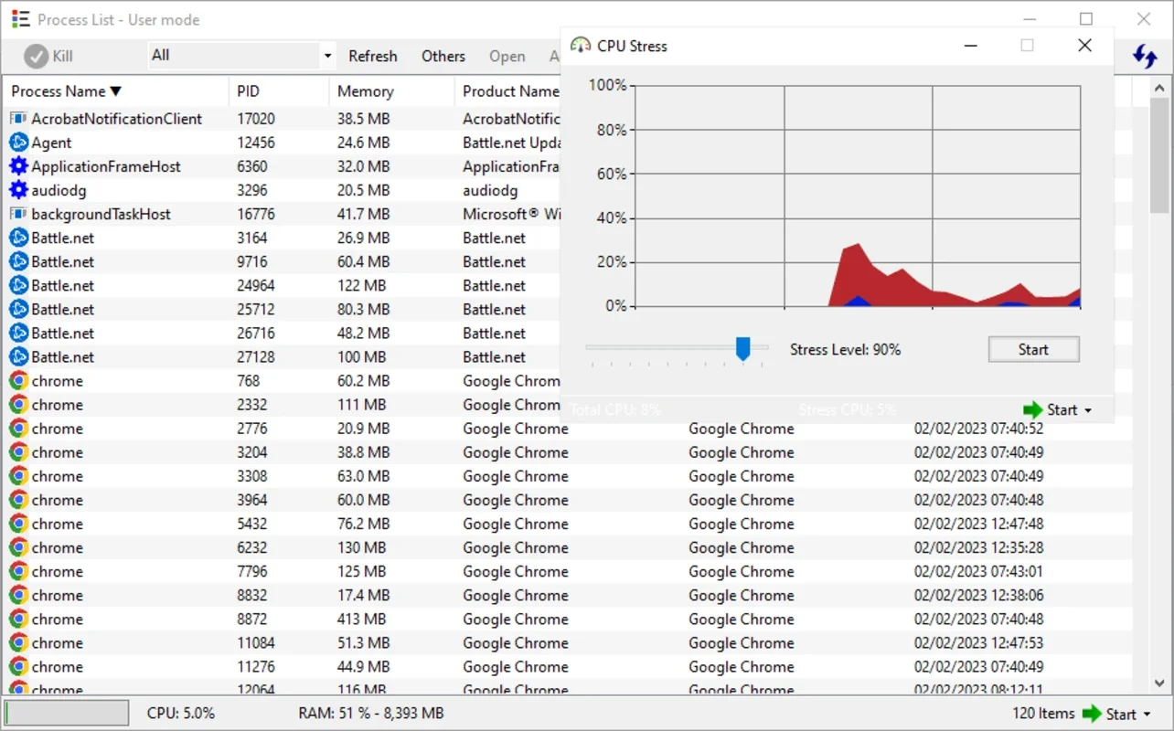1174x731 pixels.
Task: Click Refresh in the toolbar
Action: [373, 57]
